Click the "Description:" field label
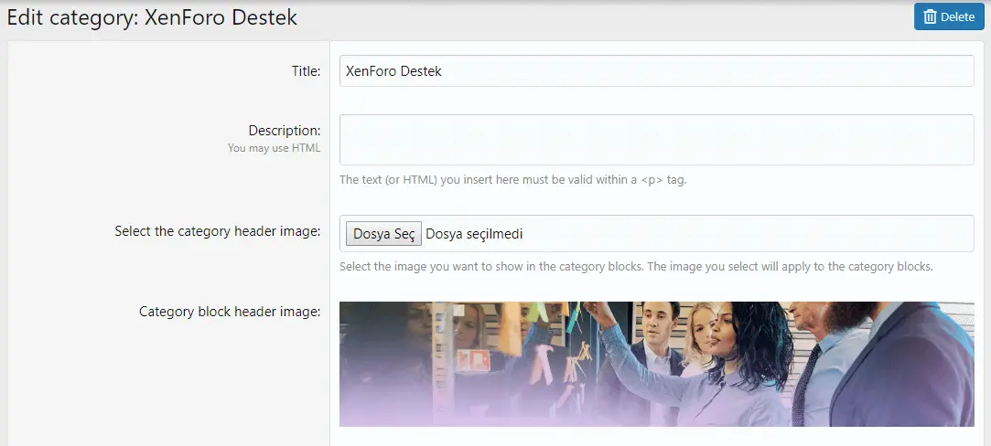 (x=285, y=131)
